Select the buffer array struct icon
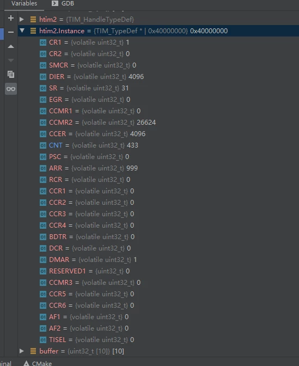Viewport: 299px width, 366px height. (x=33, y=351)
